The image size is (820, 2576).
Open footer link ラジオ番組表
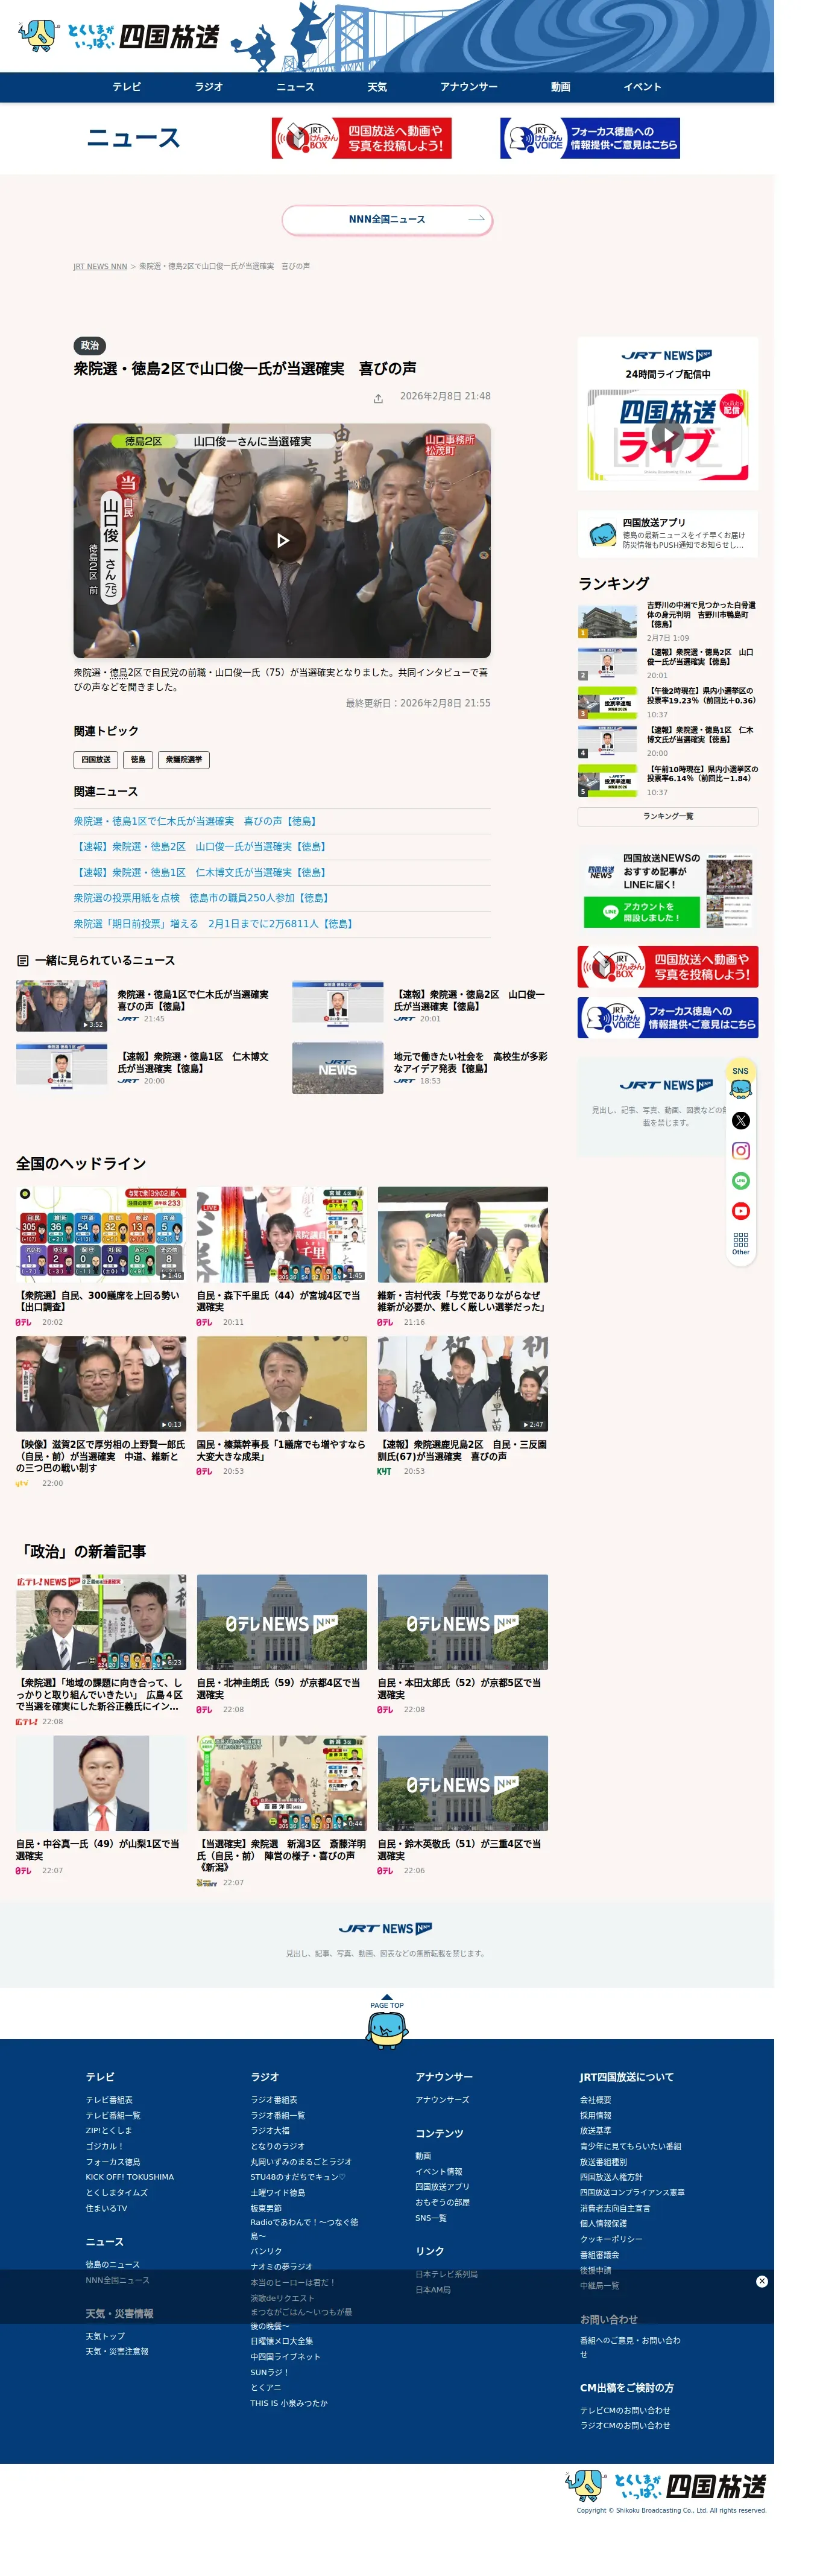(274, 2100)
